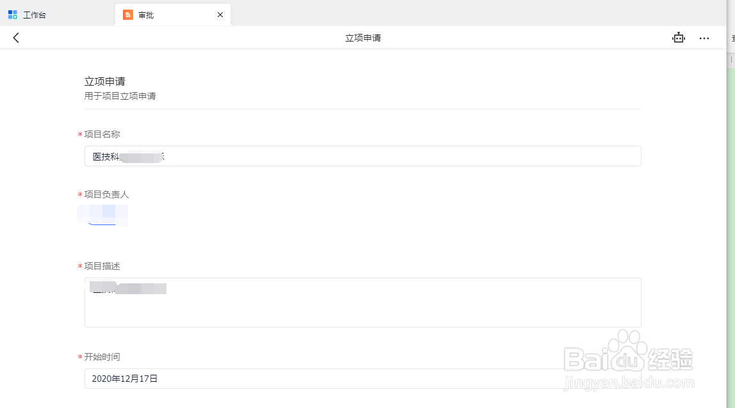Click the 项目名称 input field
735x408 pixels.
pos(362,156)
